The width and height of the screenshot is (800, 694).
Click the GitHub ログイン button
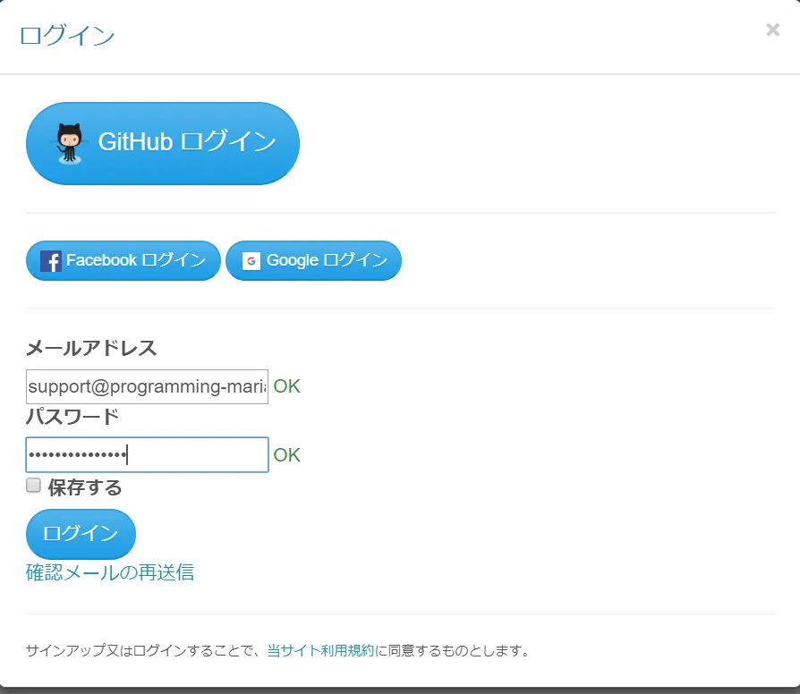point(163,143)
